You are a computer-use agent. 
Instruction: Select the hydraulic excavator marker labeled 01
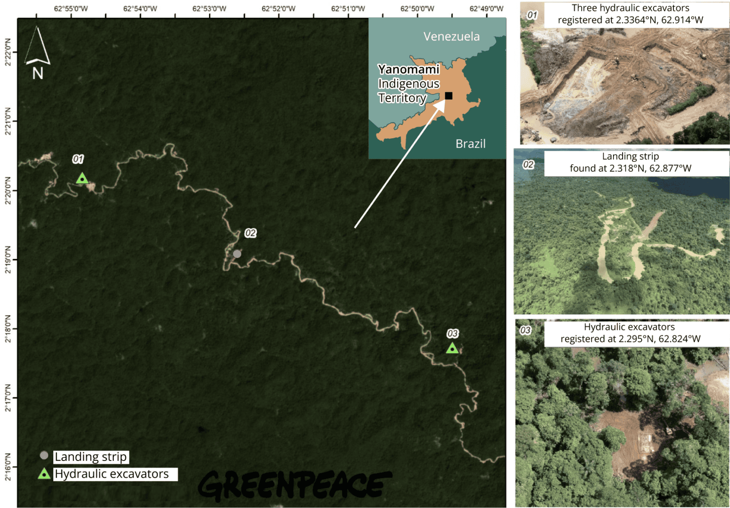(82, 178)
